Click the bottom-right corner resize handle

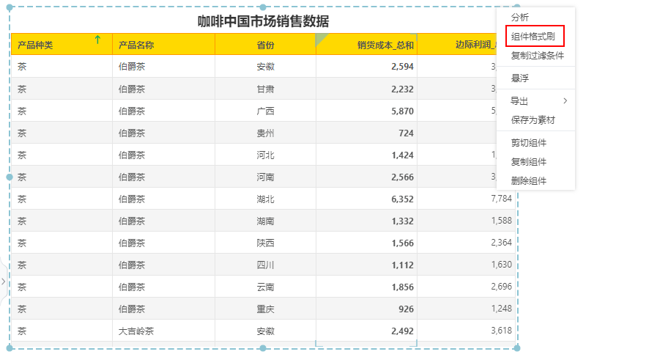pyautogui.click(x=519, y=347)
